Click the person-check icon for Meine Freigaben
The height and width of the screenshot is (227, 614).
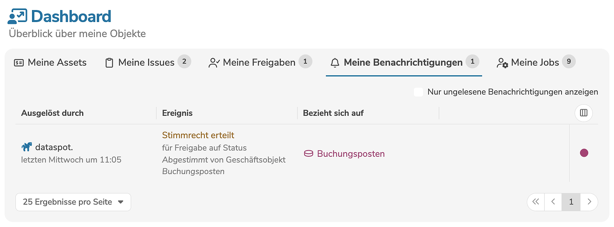click(x=214, y=62)
